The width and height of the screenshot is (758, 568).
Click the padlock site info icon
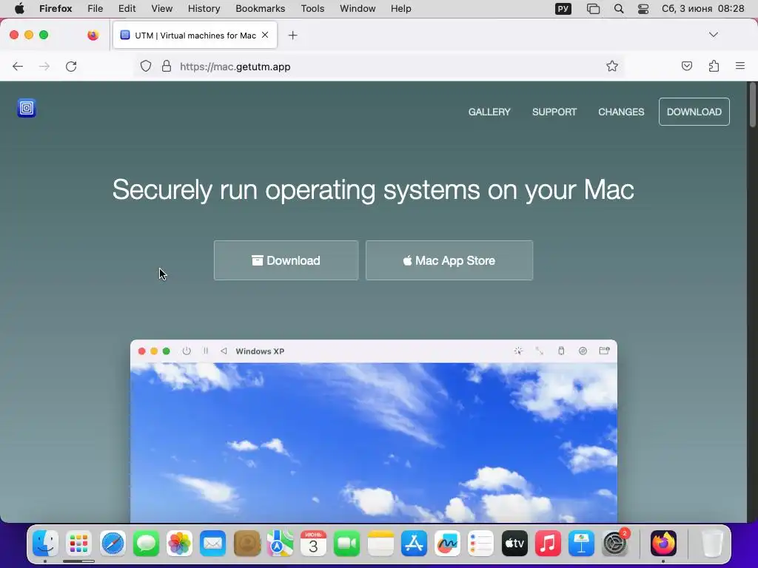tap(167, 66)
